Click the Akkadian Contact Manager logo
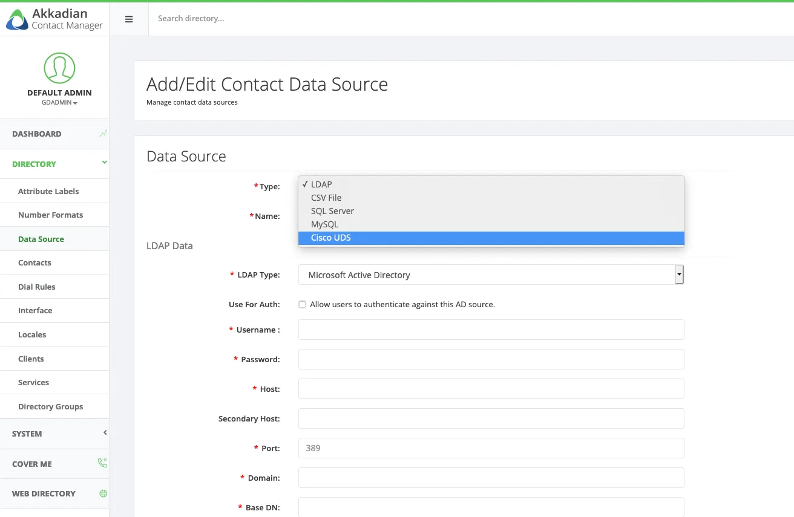Viewport: 794px width, 517px height. pyautogui.click(x=54, y=19)
